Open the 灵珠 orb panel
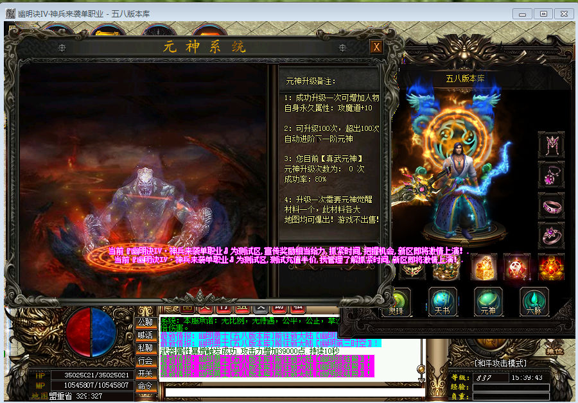This screenshot has width=578, height=403. pos(398,302)
